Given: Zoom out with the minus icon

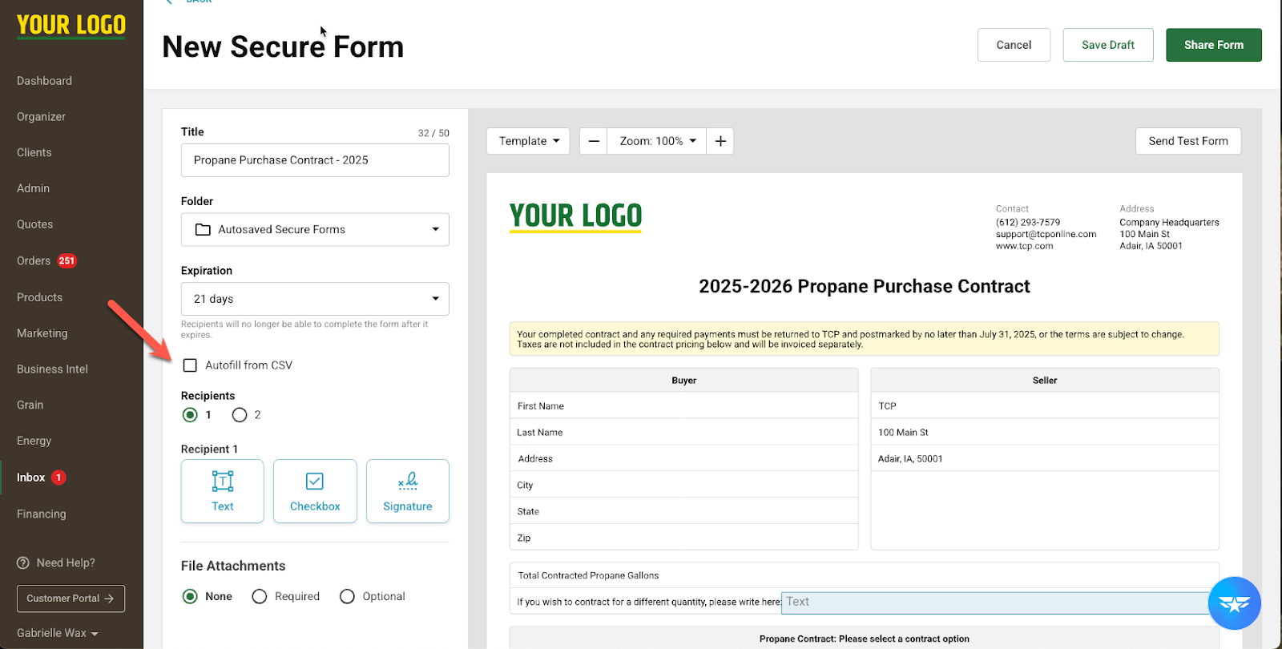Looking at the screenshot, I should 594,141.
